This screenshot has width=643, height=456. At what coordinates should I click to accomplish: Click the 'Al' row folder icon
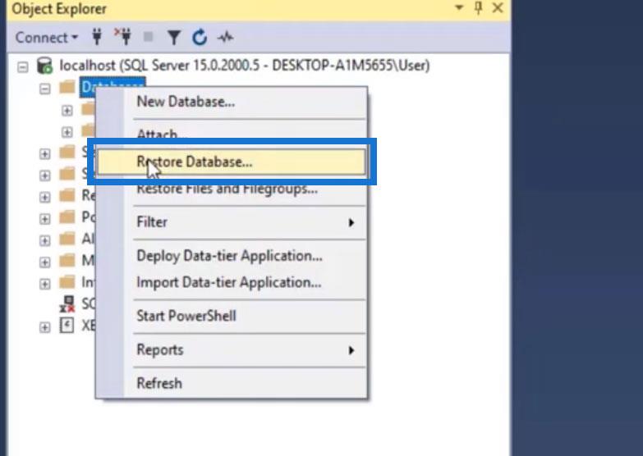(x=67, y=239)
